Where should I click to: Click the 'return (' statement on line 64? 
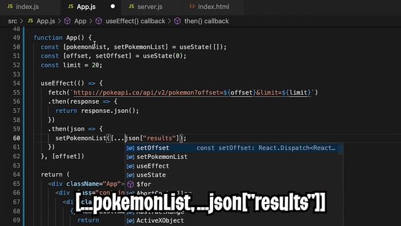(x=55, y=175)
